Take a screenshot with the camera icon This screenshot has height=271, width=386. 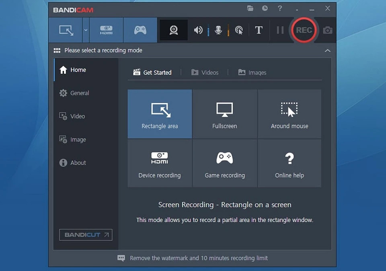click(x=328, y=30)
